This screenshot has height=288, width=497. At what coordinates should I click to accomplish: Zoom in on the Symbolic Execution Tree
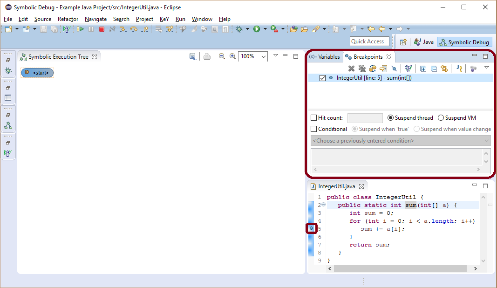tap(232, 56)
